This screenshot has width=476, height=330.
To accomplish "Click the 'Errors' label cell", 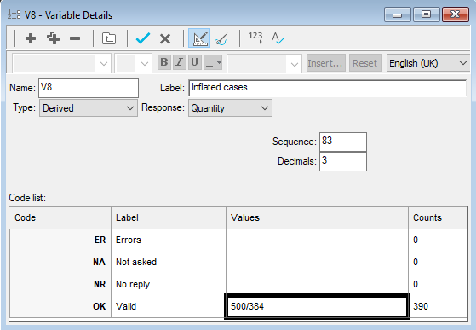I will (169, 240).
